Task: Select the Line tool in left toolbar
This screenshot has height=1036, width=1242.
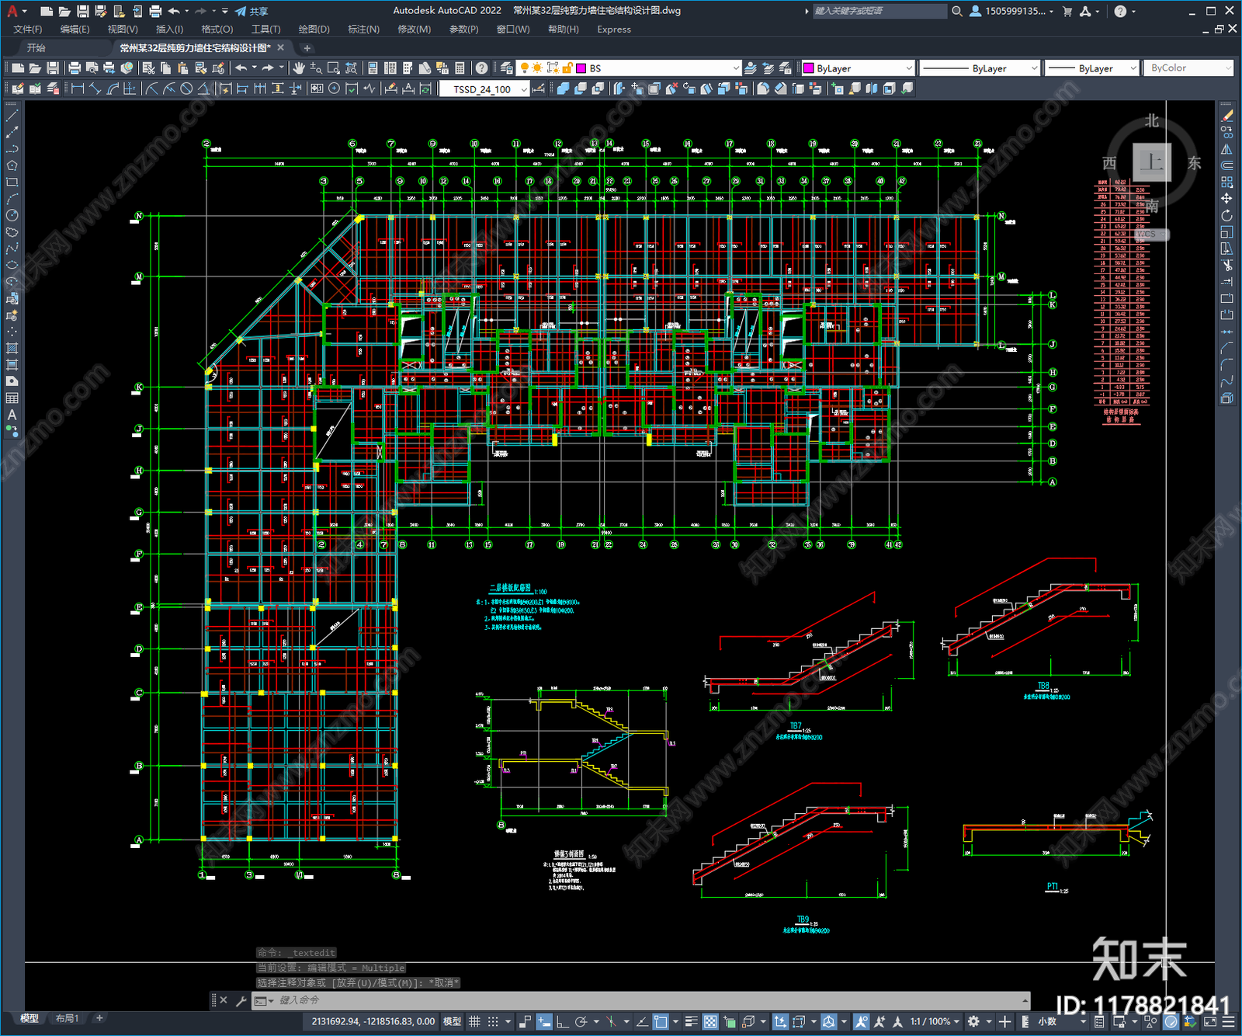Action: [x=12, y=116]
